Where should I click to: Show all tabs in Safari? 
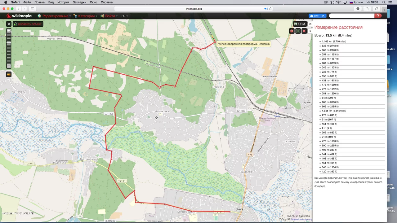tap(377, 9)
